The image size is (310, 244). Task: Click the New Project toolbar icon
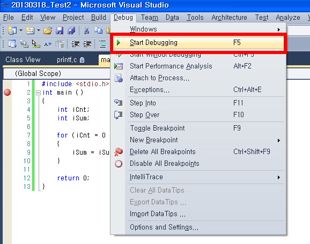[x=12, y=30]
